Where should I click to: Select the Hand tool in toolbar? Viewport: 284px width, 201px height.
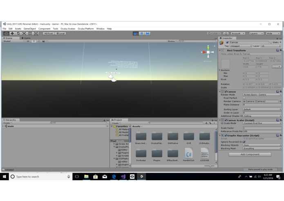[x=6, y=33]
